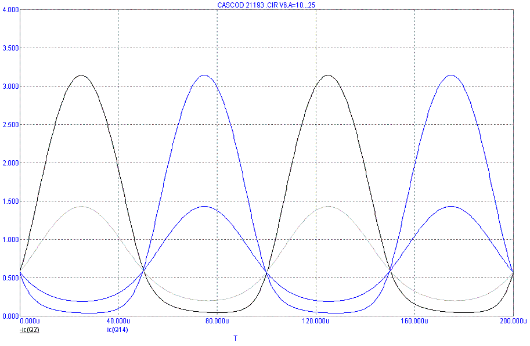The height and width of the screenshot is (346, 530).
Task: Click the 2.000 y-axis value
Action: pyautogui.click(x=10, y=163)
